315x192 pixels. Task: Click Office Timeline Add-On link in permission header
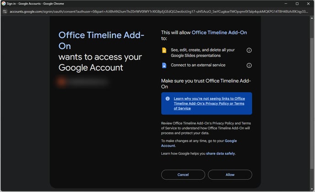[x=219, y=32]
